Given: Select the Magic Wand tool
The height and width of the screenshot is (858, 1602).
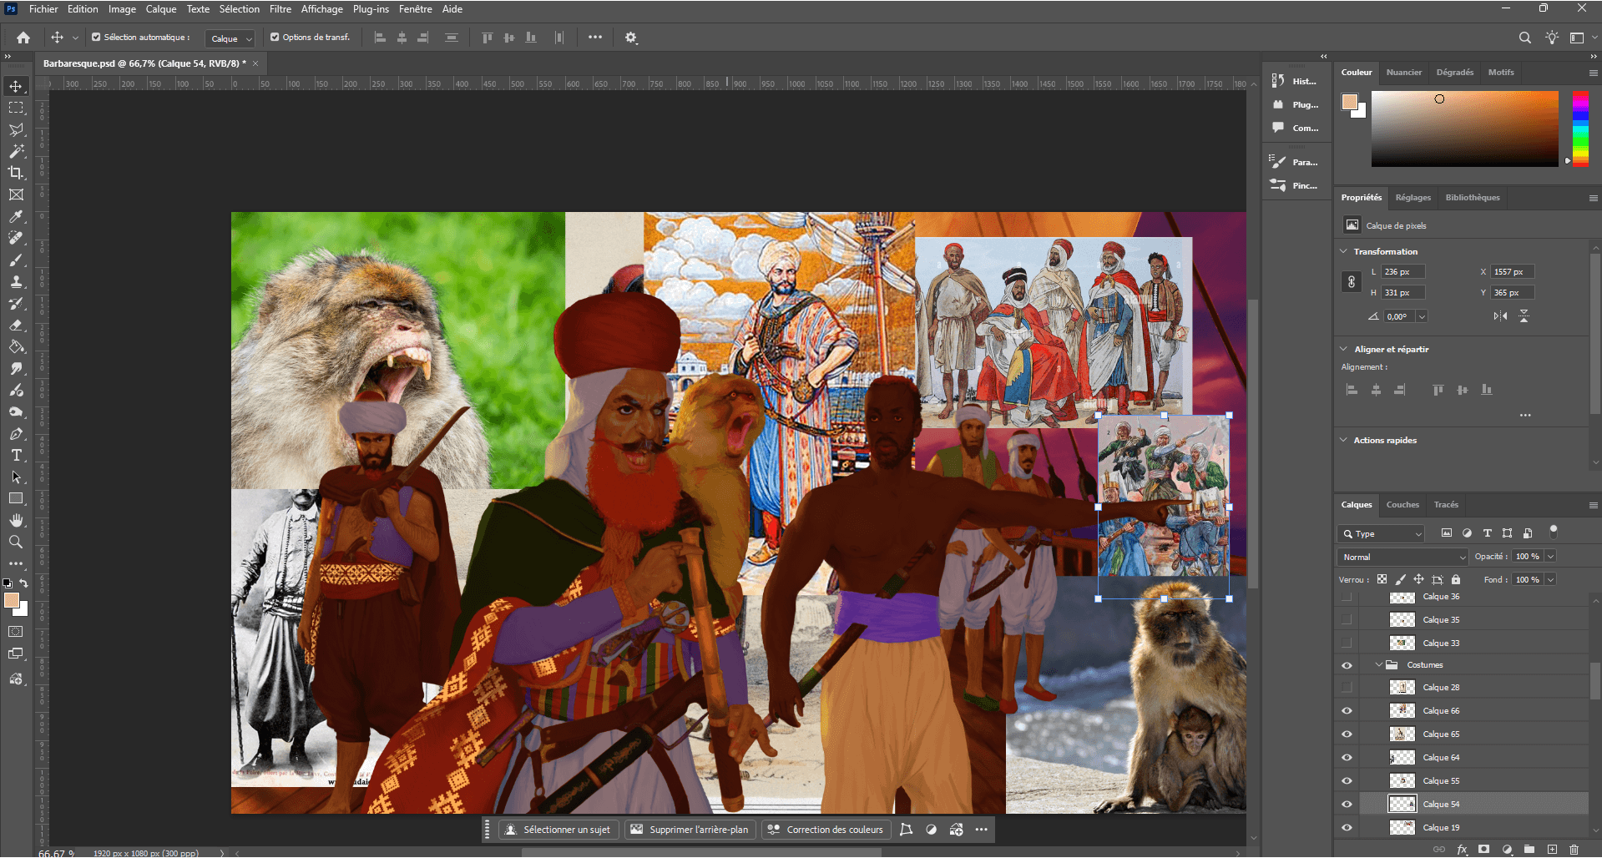Looking at the screenshot, I should 16,151.
